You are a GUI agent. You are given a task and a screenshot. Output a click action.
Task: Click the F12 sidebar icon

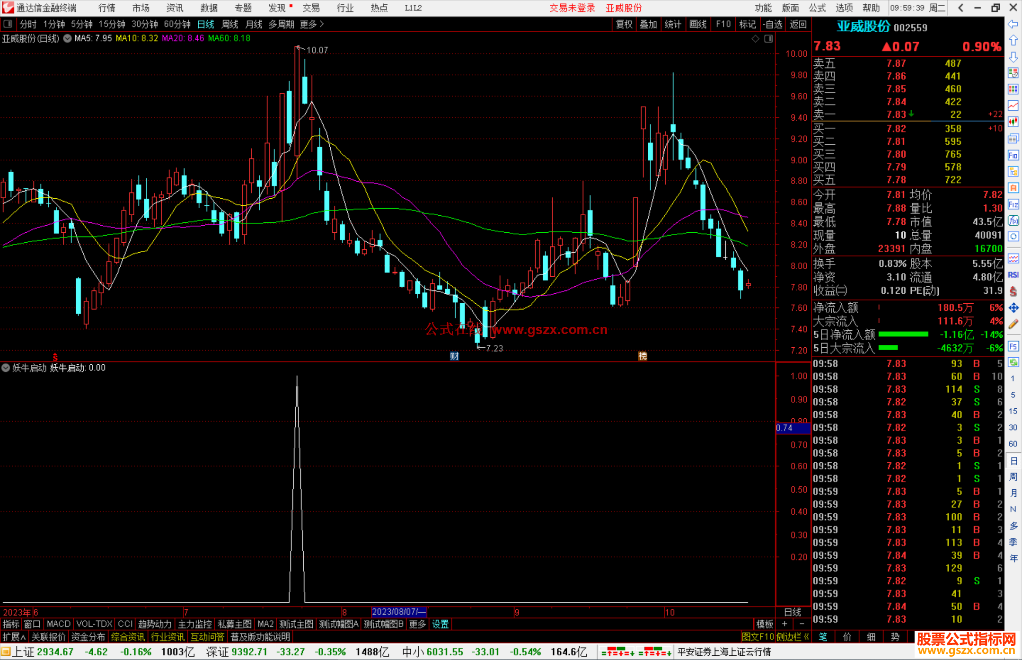coord(1013,204)
